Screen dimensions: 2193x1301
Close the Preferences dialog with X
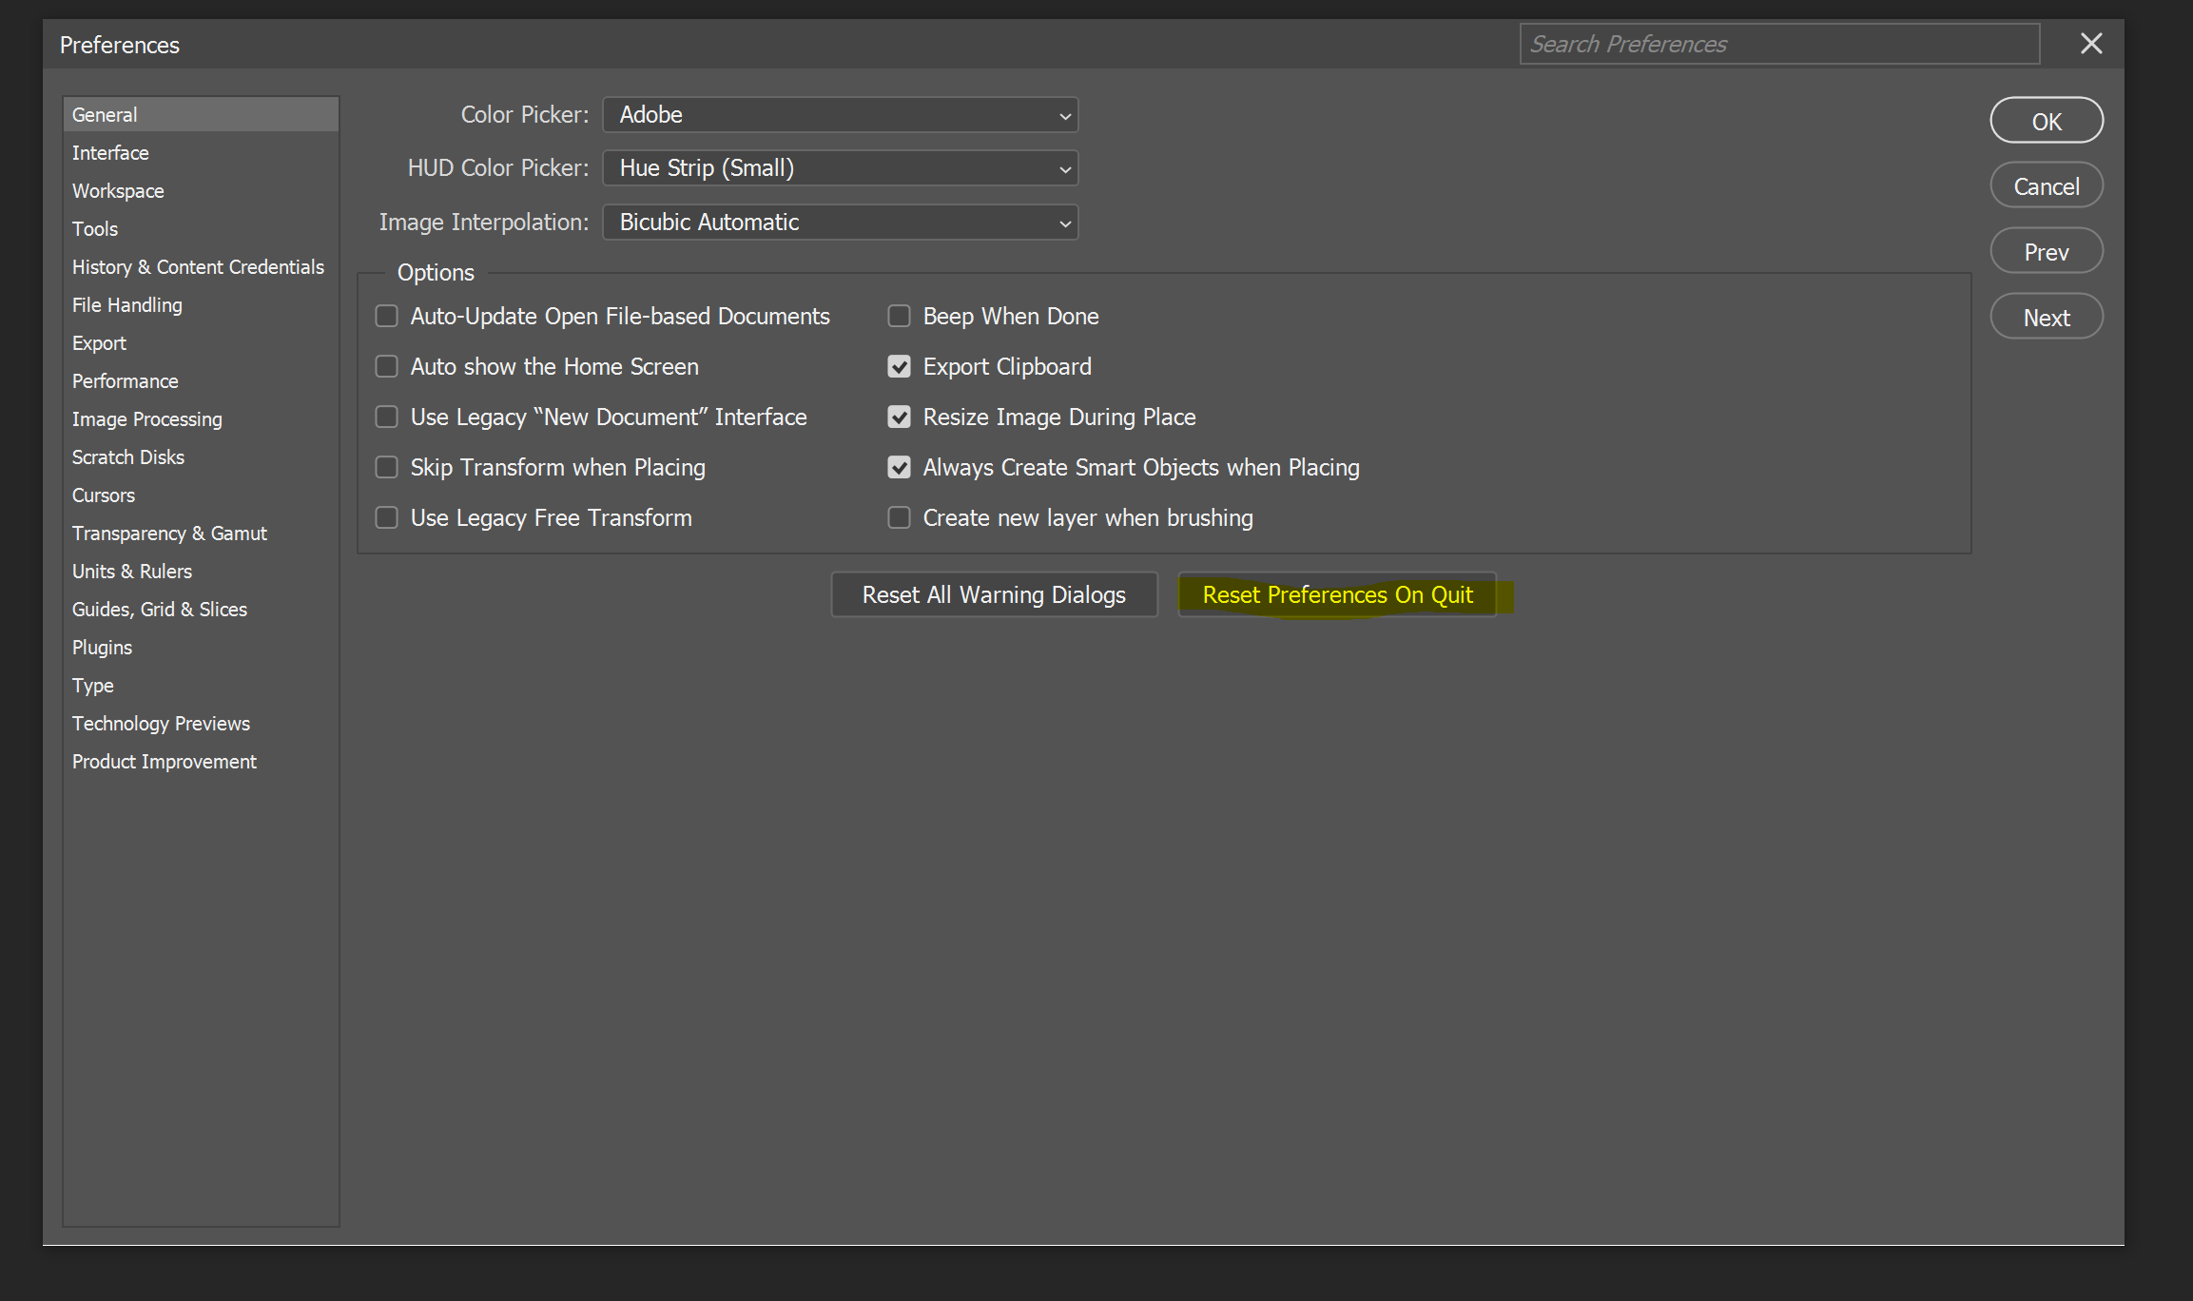pos(2090,44)
